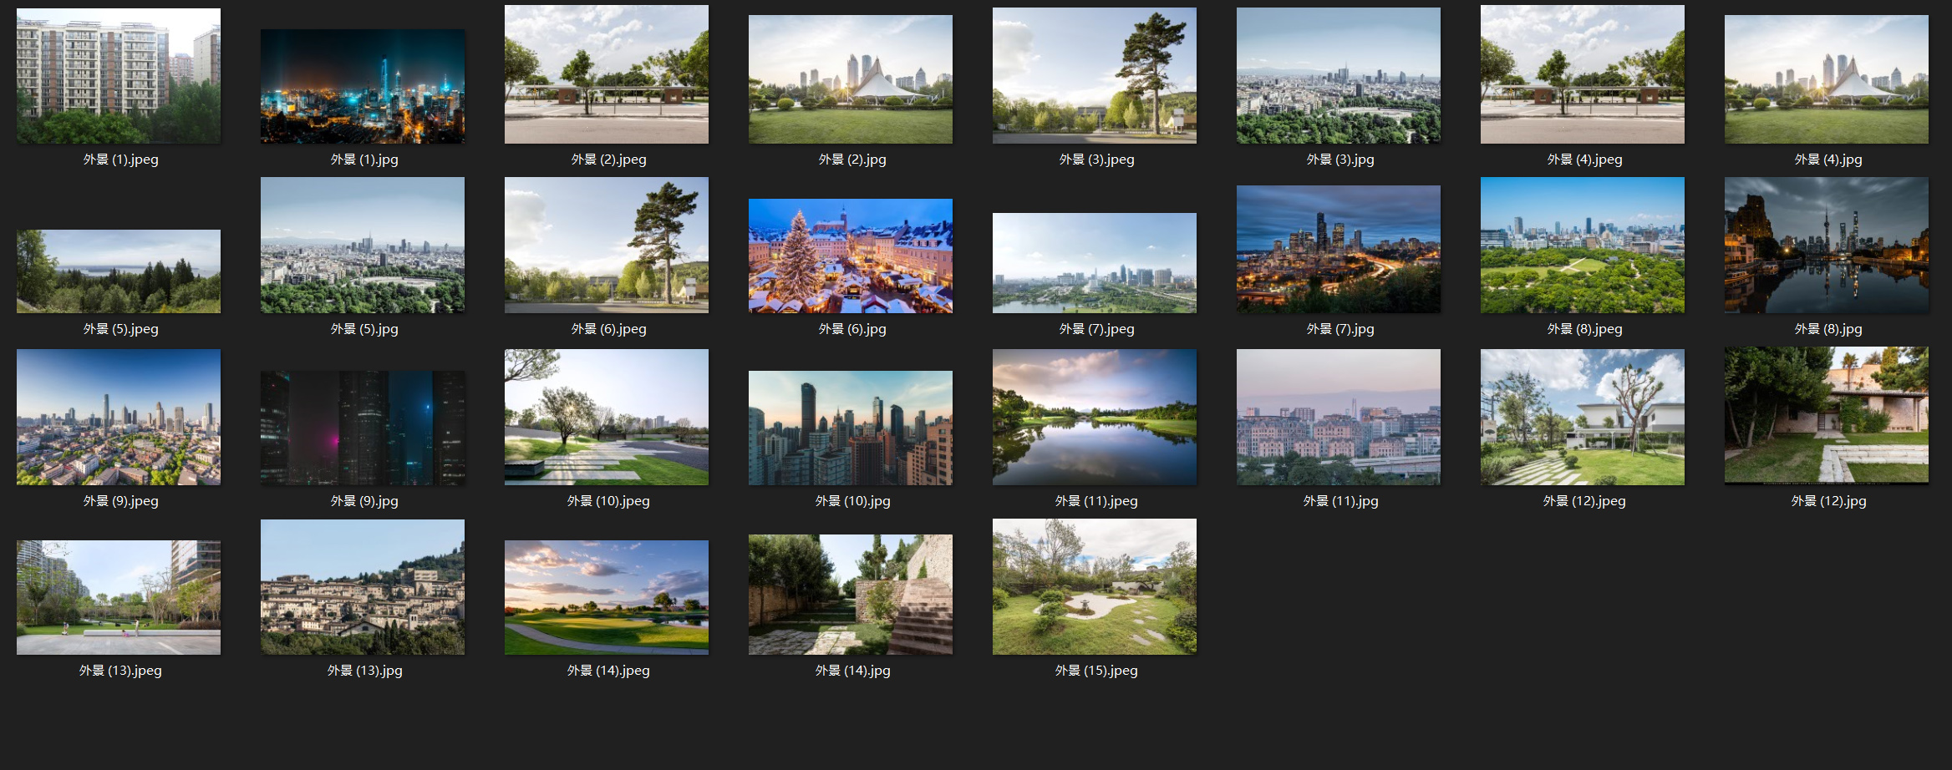This screenshot has height=770, width=1952.
Task: Click the file name 外景 (15).jpeg
Action: (1096, 671)
